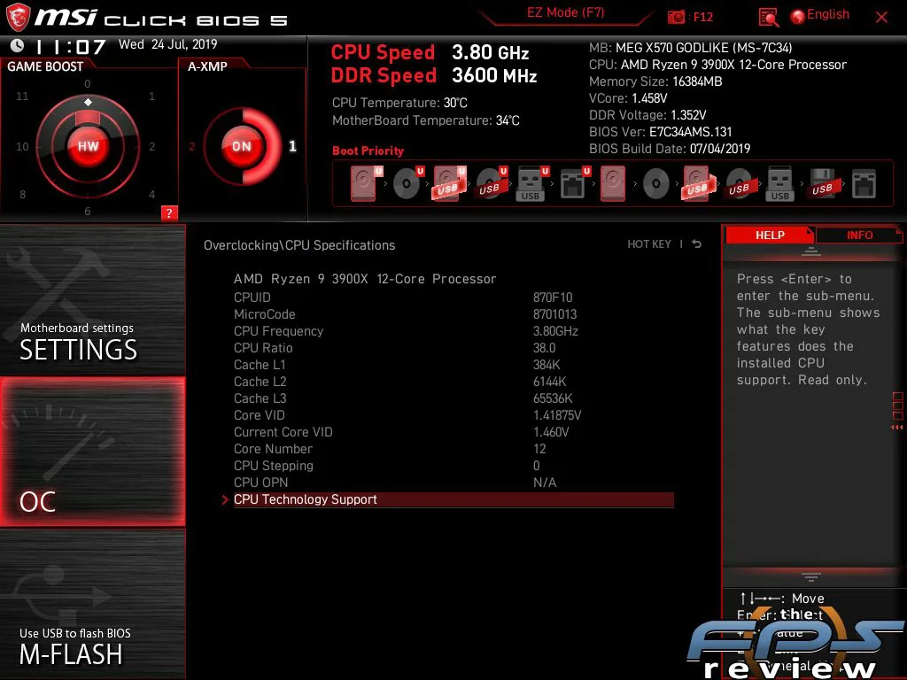Viewport: 907px width, 680px height.
Task: Select the MicroCode row label
Action: click(x=264, y=314)
